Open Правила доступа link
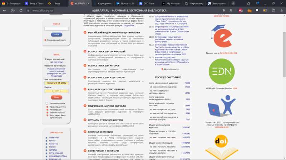This screenshot has height=160, width=286. (x=58, y=107)
